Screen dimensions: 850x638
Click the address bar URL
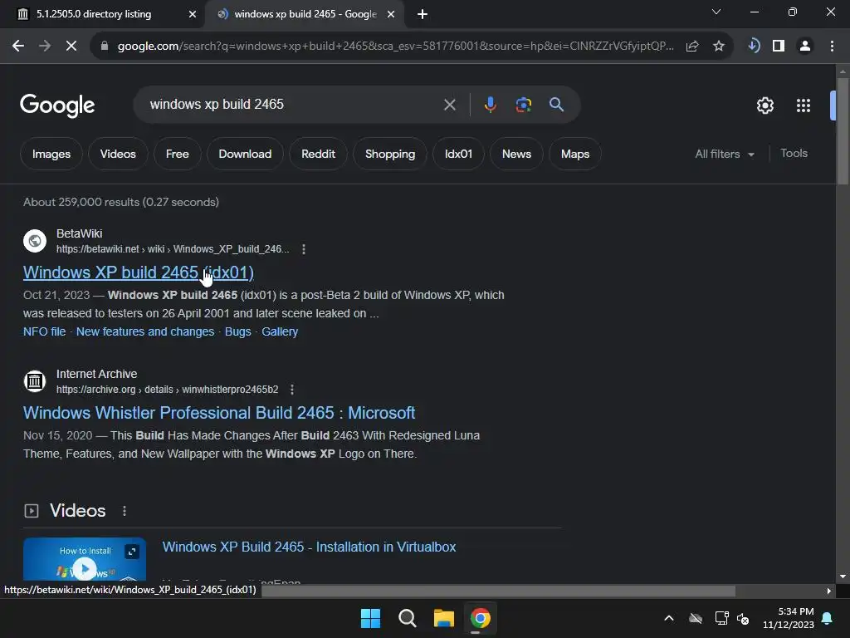[x=395, y=47]
